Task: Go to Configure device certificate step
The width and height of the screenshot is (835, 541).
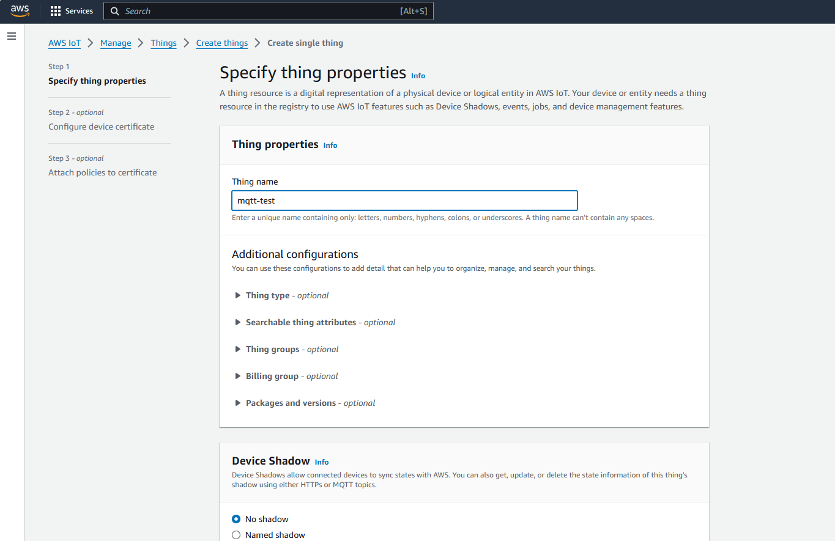Action: pos(102,127)
